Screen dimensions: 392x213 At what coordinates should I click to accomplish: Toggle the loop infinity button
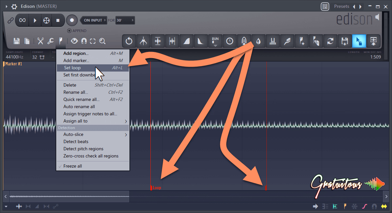click(x=22, y=20)
